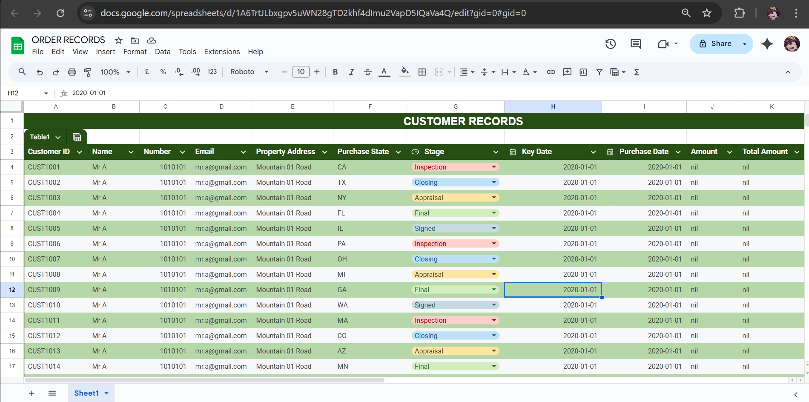Expand the Roboto font dropdown
The width and height of the screenshot is (809, 402).
pos(249,72)
